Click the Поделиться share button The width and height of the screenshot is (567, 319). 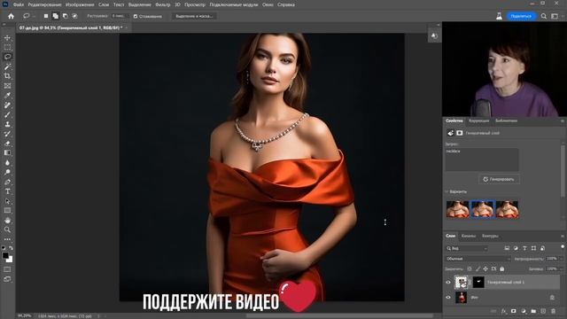[x=521, y=16]
